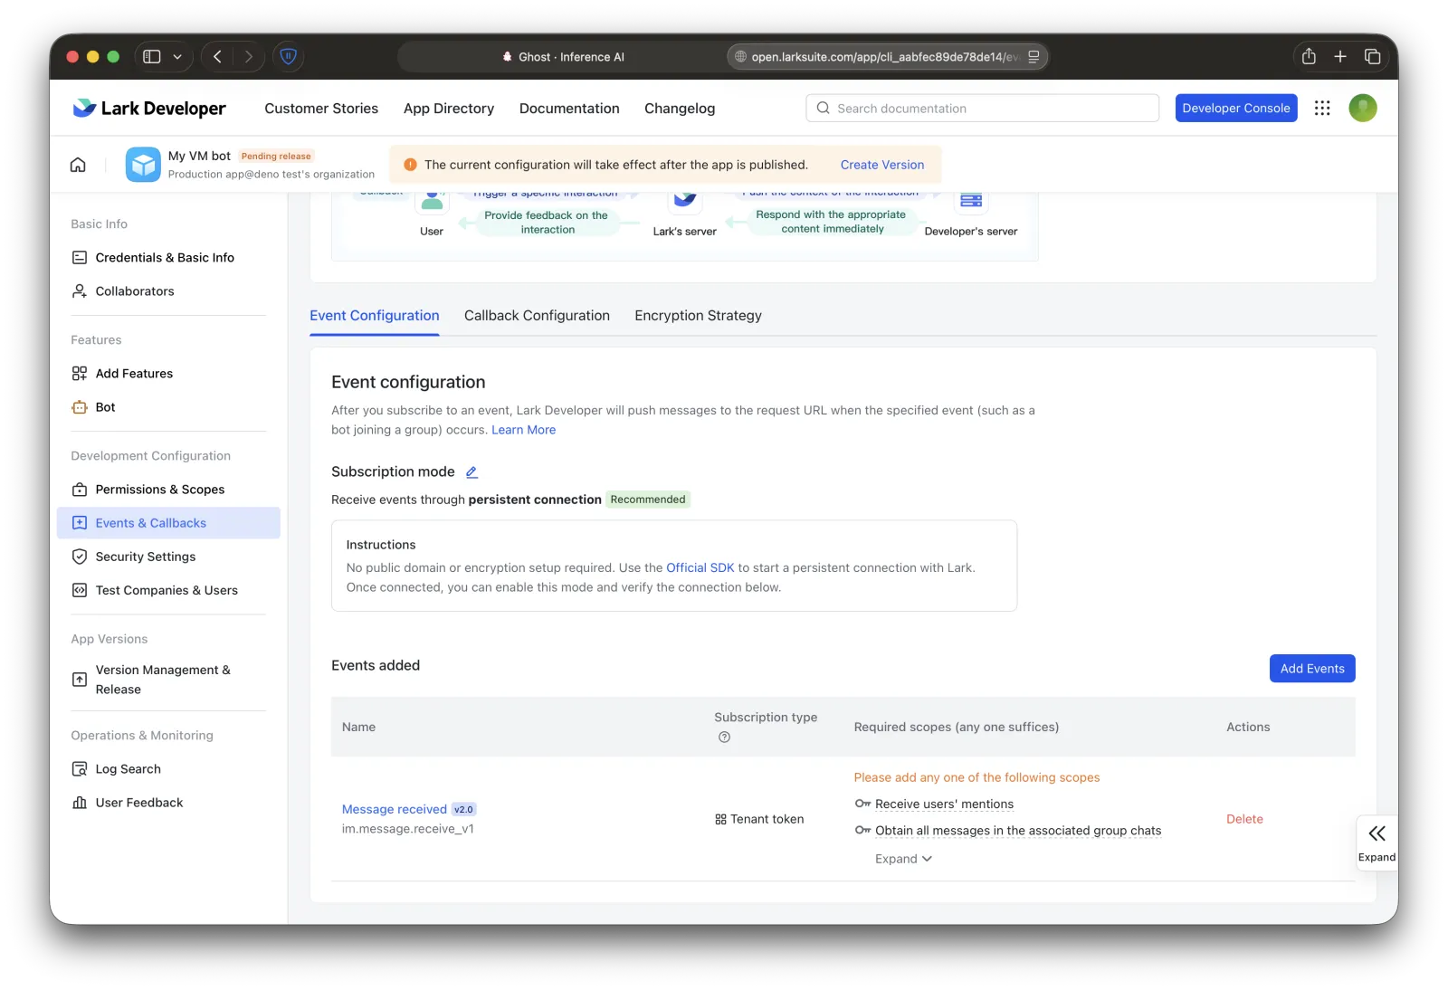
Task: Click the Recommended badge
Action: click(648, 500)
